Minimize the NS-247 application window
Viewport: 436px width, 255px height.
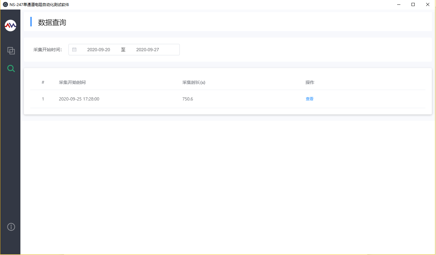[x=398, y=4]
